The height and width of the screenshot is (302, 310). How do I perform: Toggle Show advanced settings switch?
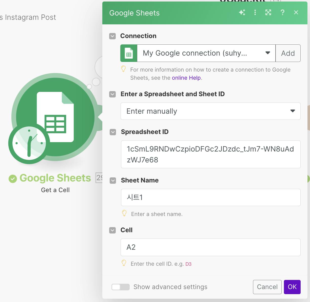tap(121, 287)
